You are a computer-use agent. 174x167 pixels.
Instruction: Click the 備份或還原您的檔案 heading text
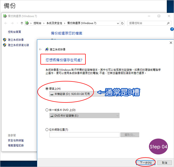click(67, 33)
